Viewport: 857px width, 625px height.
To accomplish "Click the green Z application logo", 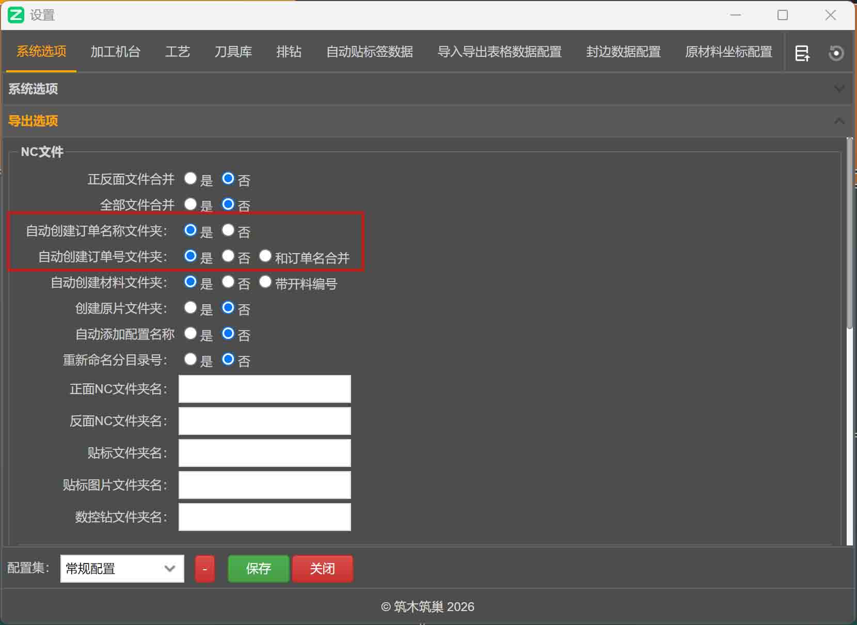I will point(15,15).
